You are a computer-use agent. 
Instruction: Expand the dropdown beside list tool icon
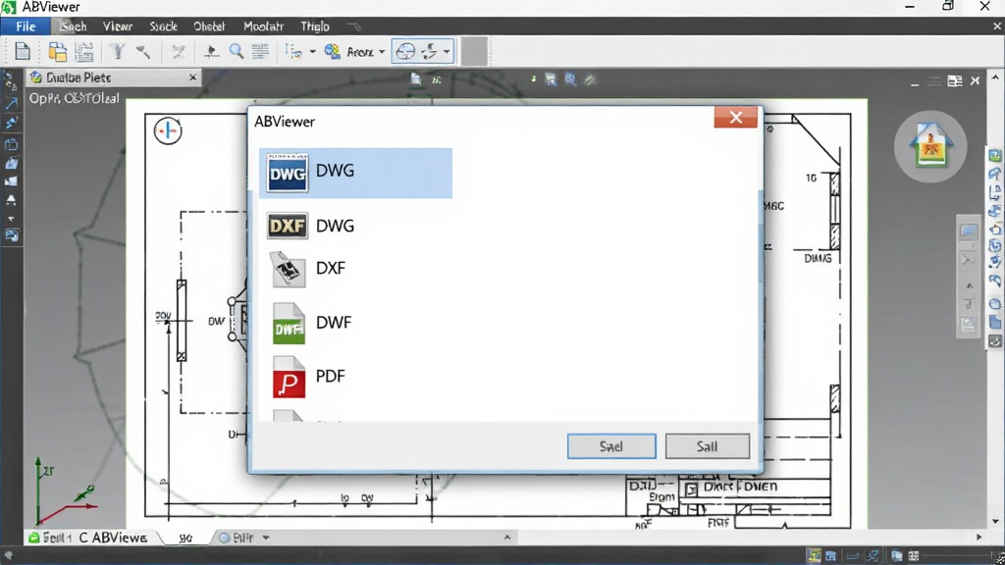pyautogui.click(x=313, y=52)
